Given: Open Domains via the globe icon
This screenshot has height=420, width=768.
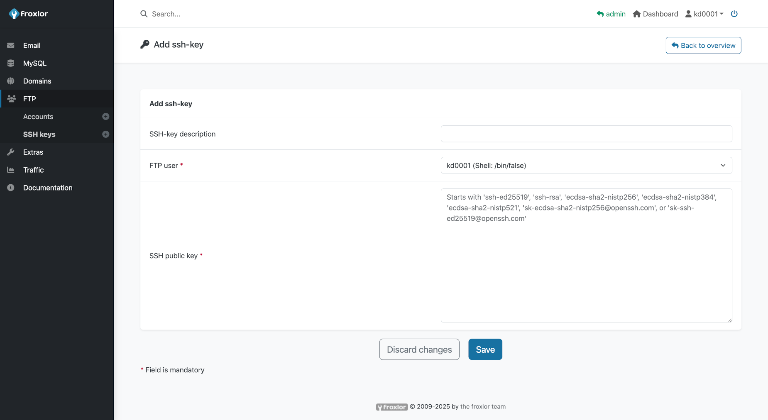Looking at the screenshot, I should (11, 81).
